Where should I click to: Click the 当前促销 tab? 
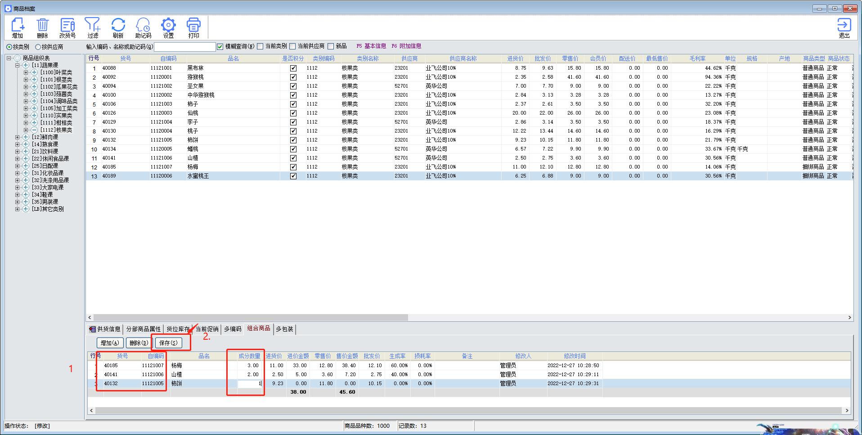click(207, 329)
